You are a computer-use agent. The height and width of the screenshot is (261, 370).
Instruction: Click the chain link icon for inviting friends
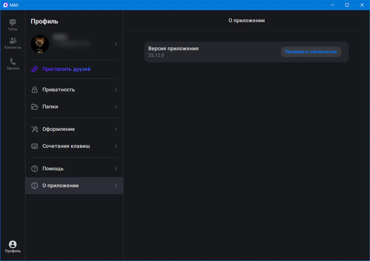[x=35, y=69]
